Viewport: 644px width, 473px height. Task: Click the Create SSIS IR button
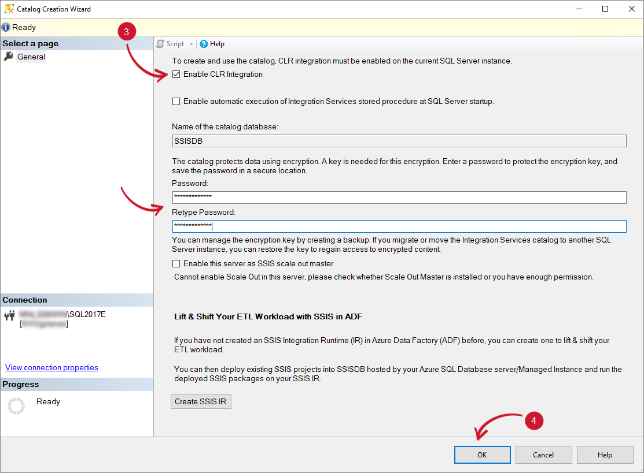pyautogui.click(x=201, y=401)
